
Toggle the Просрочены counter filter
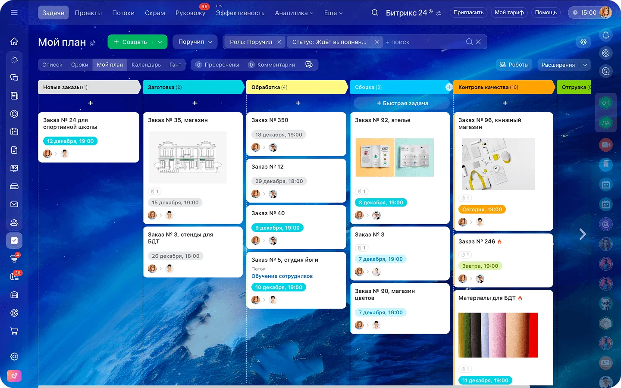pos(217,65)
